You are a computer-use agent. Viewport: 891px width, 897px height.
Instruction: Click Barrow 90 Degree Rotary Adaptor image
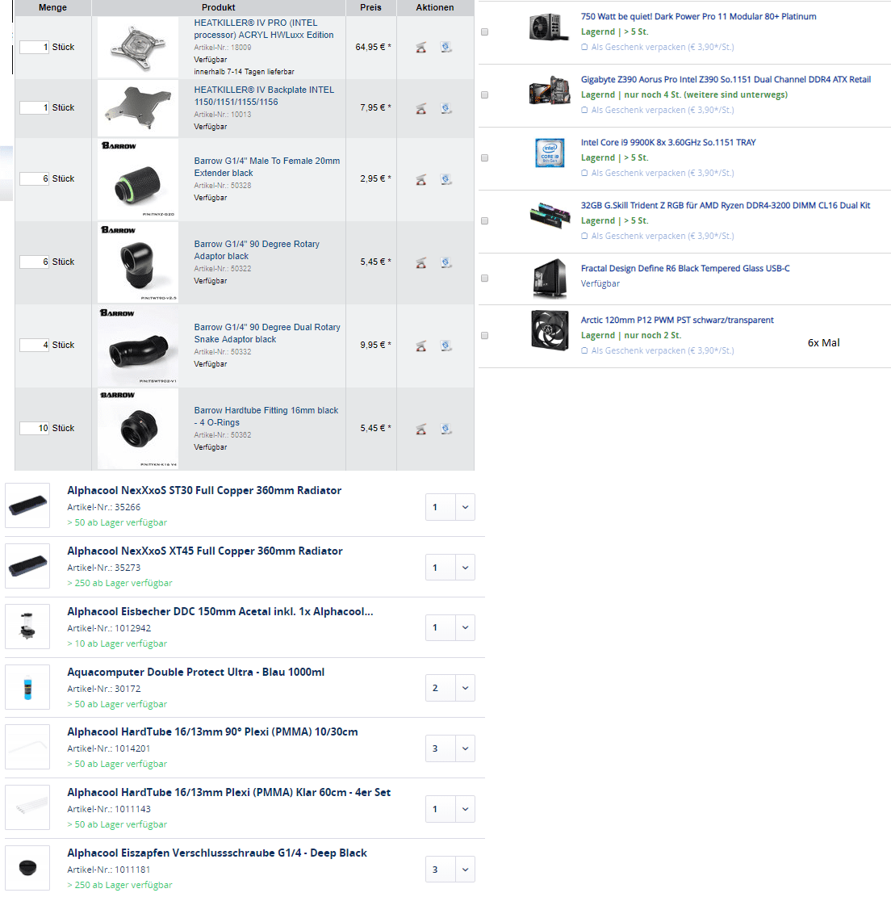click(x=138, y=262)
